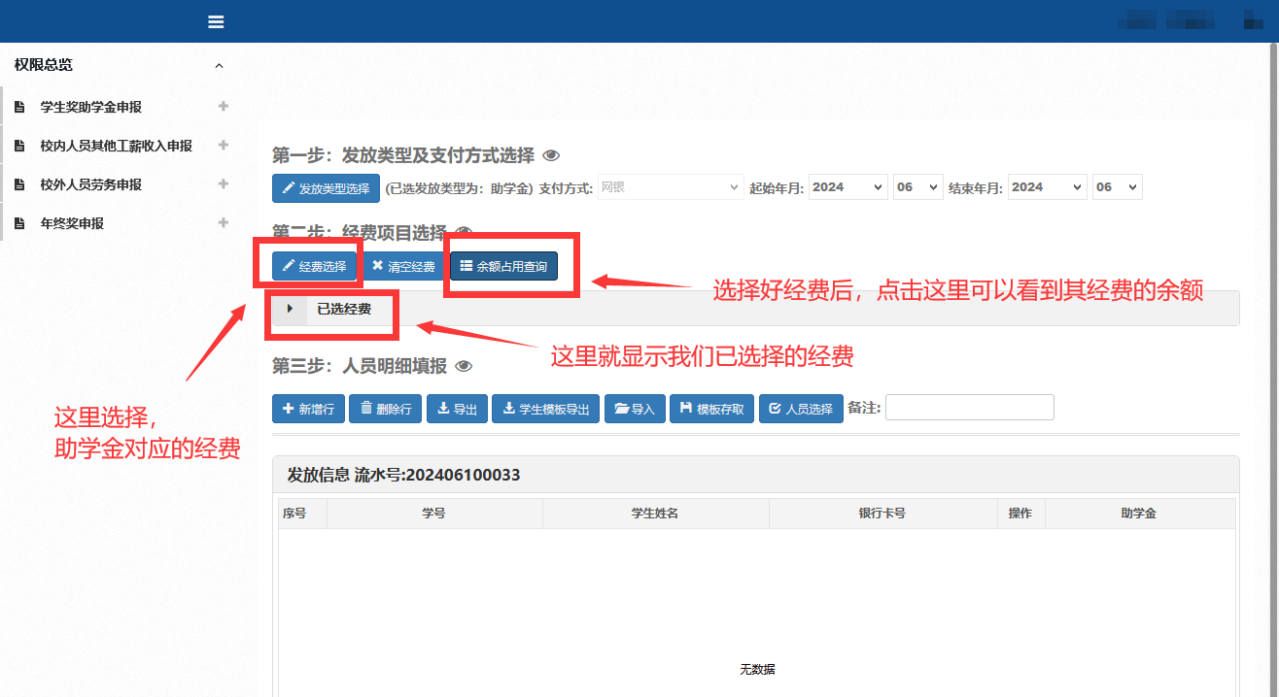Click the 删除行 button
This screenshot has height=697, width=1279.
pos(386,409)
